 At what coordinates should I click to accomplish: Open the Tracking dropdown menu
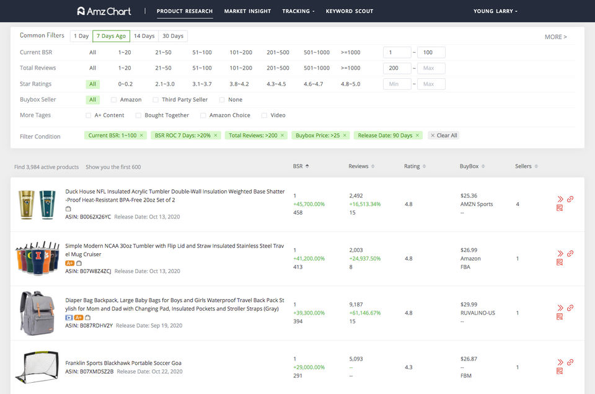tap(298, 11)
